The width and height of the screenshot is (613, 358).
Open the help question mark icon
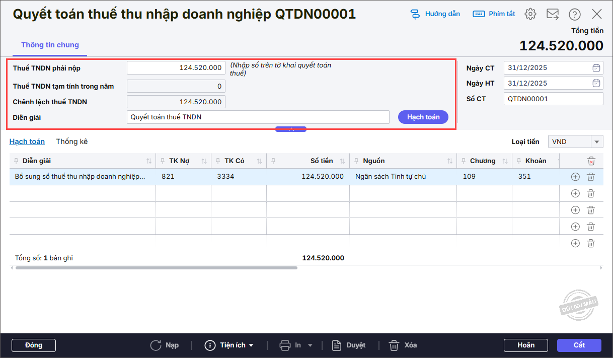(x=574, y=14)
